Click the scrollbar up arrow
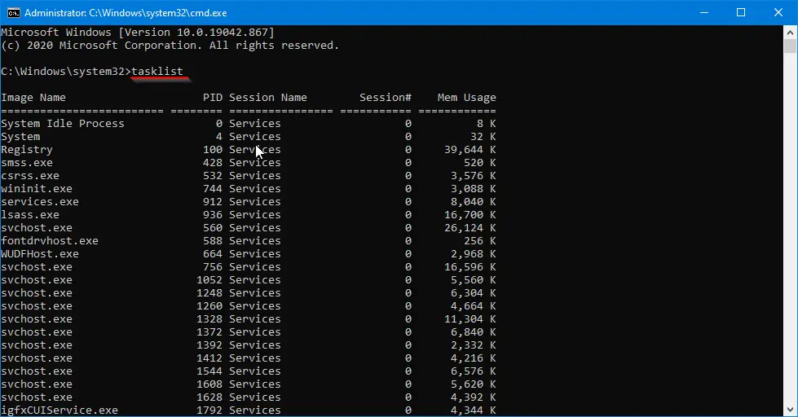Screen dimensions: 798x417 pos(790,33)
